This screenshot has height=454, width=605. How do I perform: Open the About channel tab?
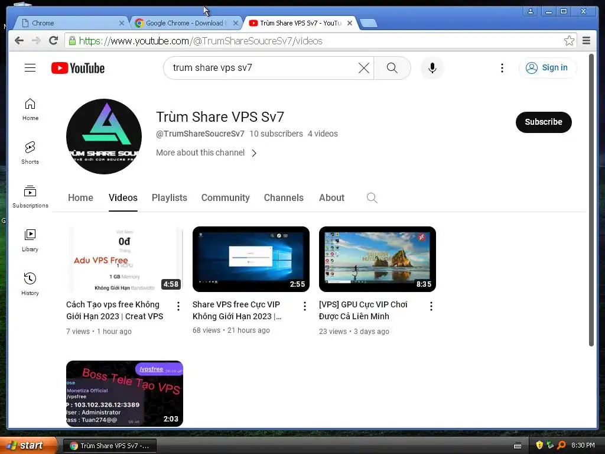click(331, 197)
